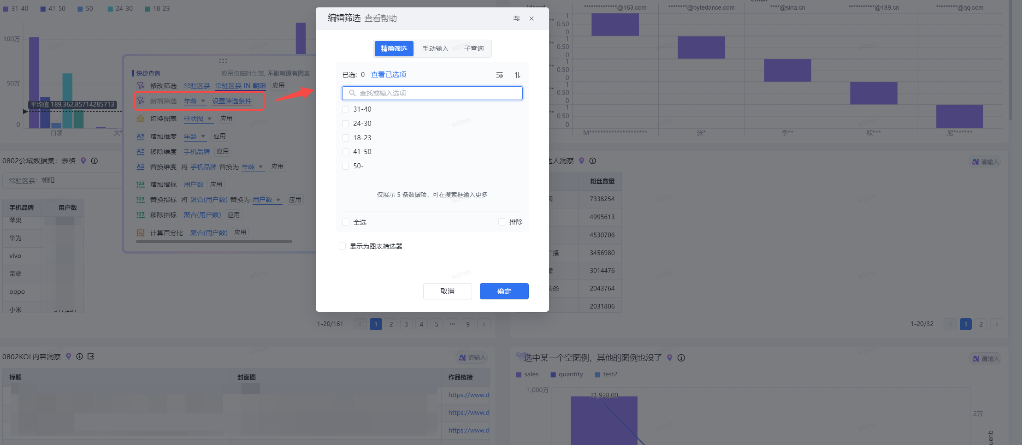The image size is (1022, 445).
Task: Open 年龄 dropdown in 替换维度 row
Action: coord(253,167)
